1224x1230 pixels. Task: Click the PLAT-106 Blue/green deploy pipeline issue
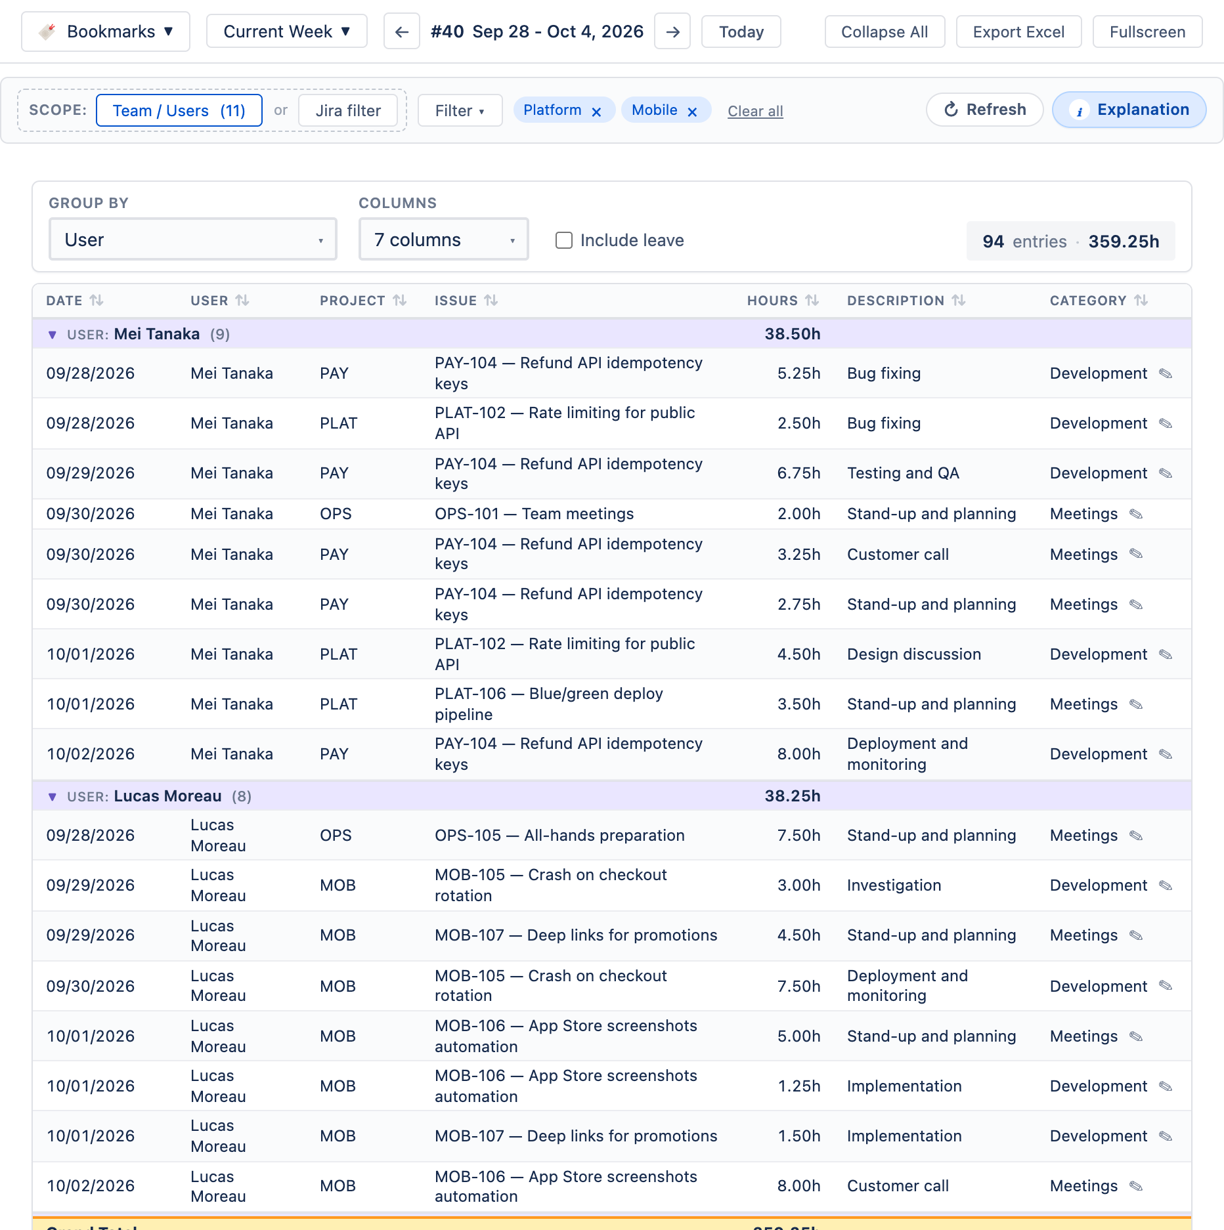[549, 704]
